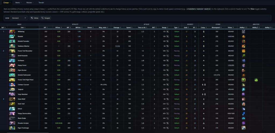Screen dimensions: 275x133
Task: Sort by the XP column header
Action: click(x=195, y=28)
